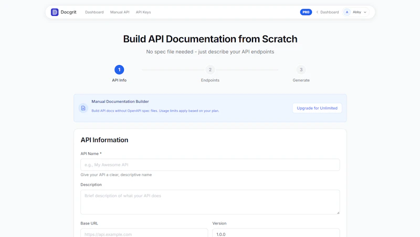Go to API Keys page
The height and width of the screenshot is (237, 420).
(x=143, y=12)
